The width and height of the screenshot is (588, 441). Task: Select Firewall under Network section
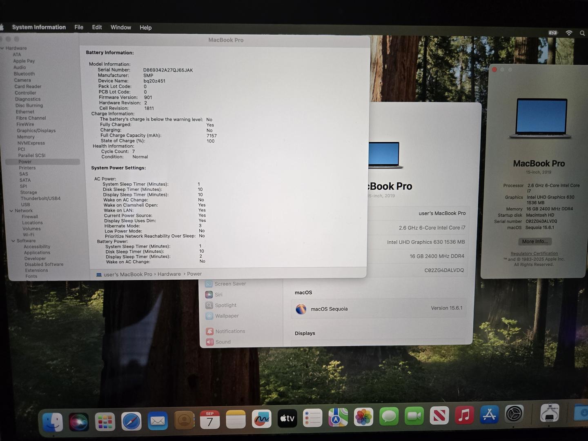(x=30, y=217)
